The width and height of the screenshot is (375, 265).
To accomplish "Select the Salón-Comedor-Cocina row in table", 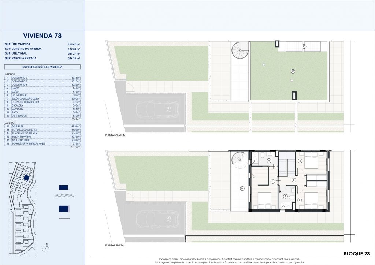I will click(42, 99).
